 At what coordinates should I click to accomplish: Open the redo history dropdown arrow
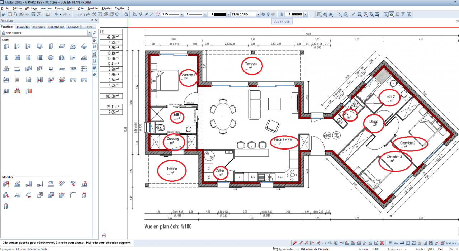point(69,14)
